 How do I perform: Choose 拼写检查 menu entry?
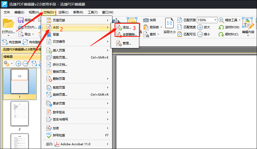click(x=77, y=135)
